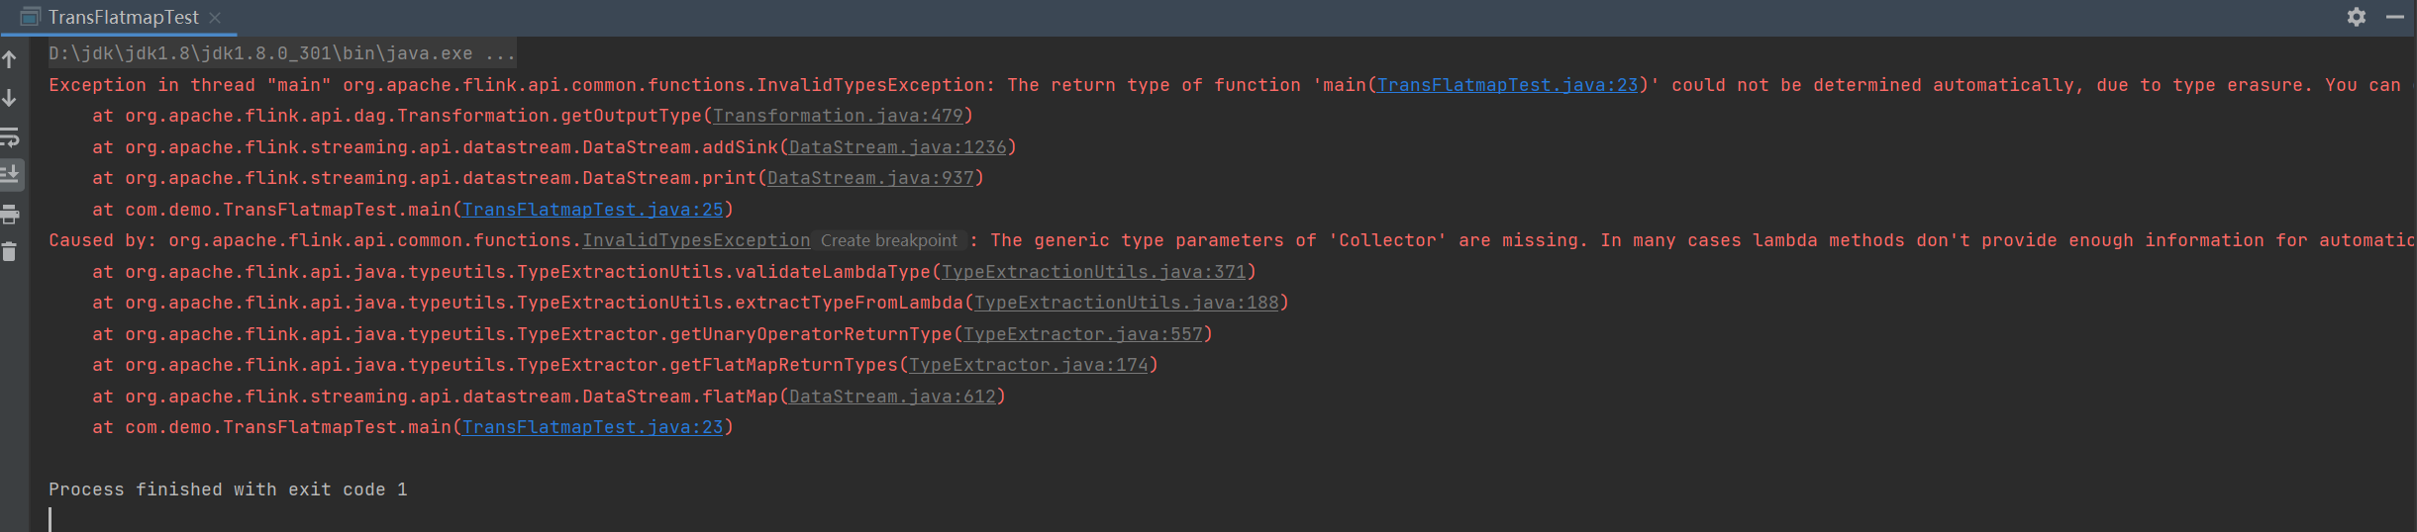Open the DataStream.java:612 flatMap link

891,397
